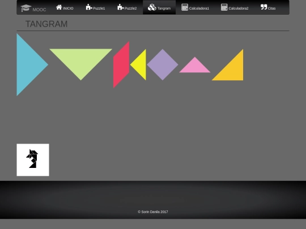
Task: Click the puzzle piece icon for Puzzle2
Action: (120, 7)
